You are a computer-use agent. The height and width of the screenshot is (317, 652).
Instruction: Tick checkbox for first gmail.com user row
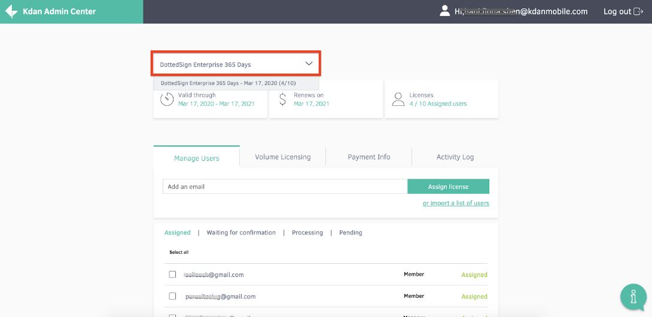click(x=172, y=275)
